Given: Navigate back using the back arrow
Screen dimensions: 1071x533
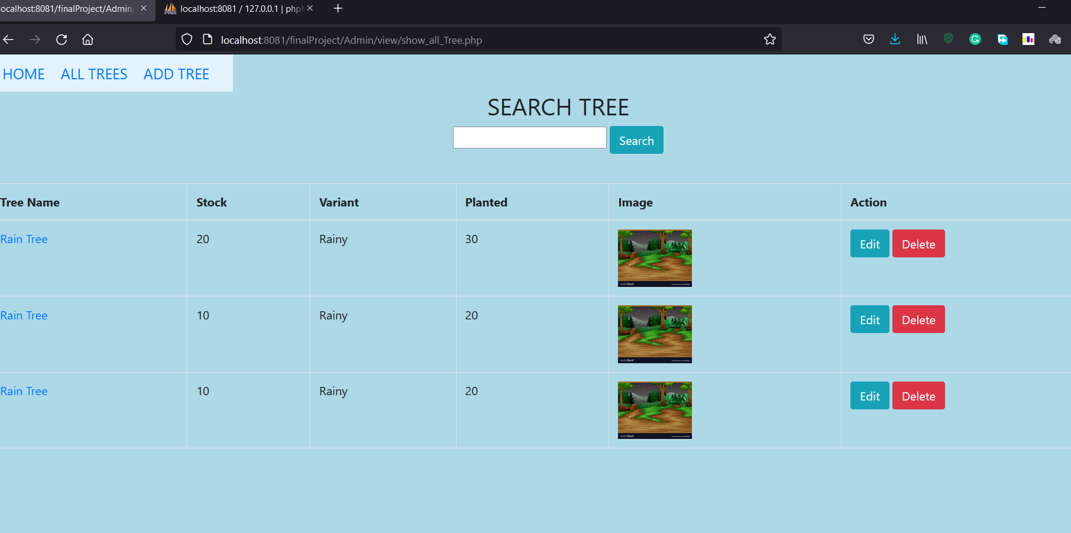Looking at the screenshot, I should point(8,39).
